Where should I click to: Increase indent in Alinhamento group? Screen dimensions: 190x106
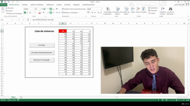click(x=59, y=13)
